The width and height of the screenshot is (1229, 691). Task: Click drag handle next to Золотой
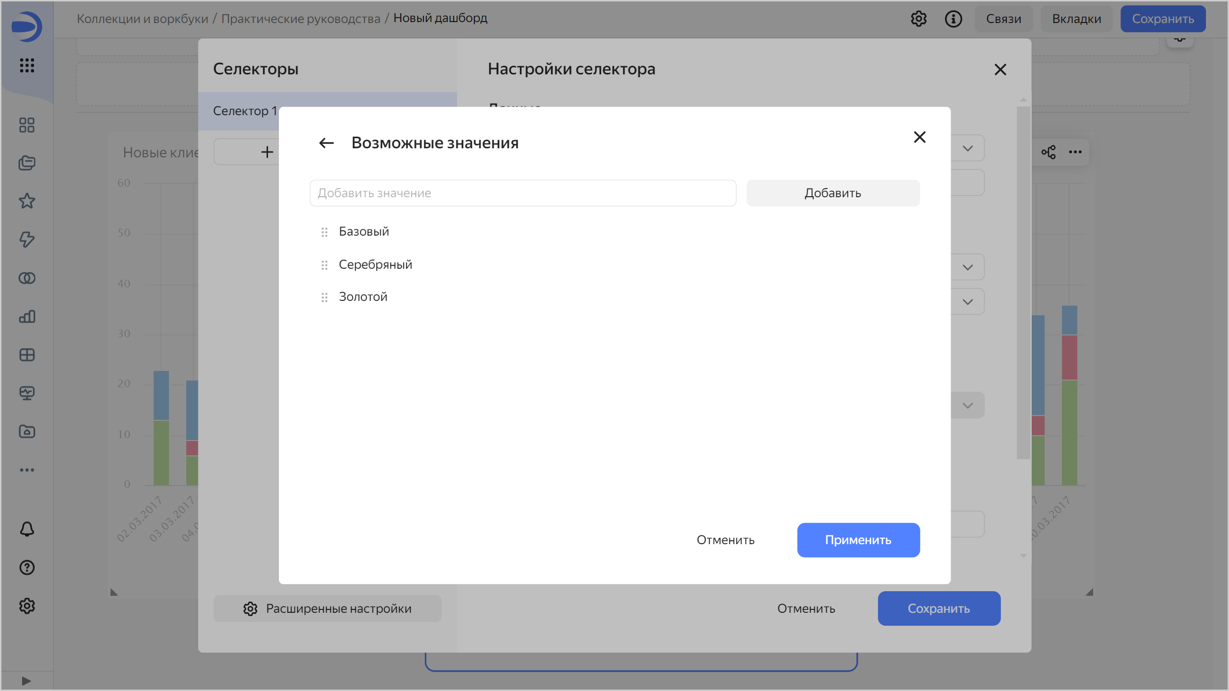pyautogui.click(x=325, y=298)
